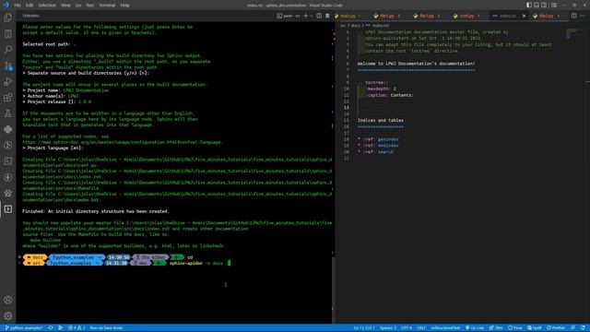The height and width of the screenshot is (332, 590).
Task: Click docs in the editor breadcrumb
Action: (356, 26)
